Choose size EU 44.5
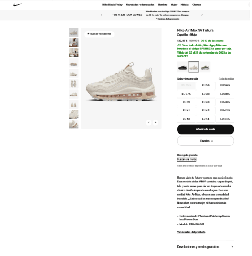Screen dimensions: 252x256 225,119
